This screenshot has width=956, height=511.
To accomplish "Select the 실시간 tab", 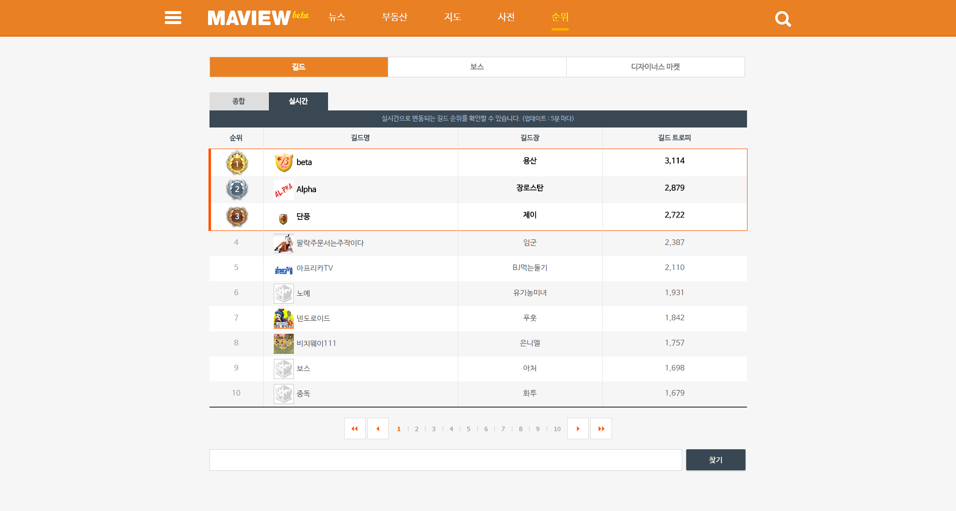I will point(298,101).
